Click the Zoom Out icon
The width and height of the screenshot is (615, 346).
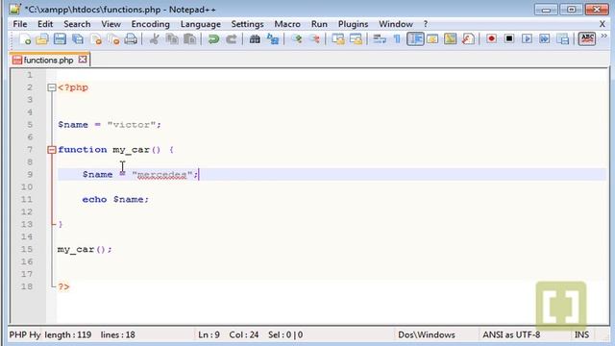point(314,38)
